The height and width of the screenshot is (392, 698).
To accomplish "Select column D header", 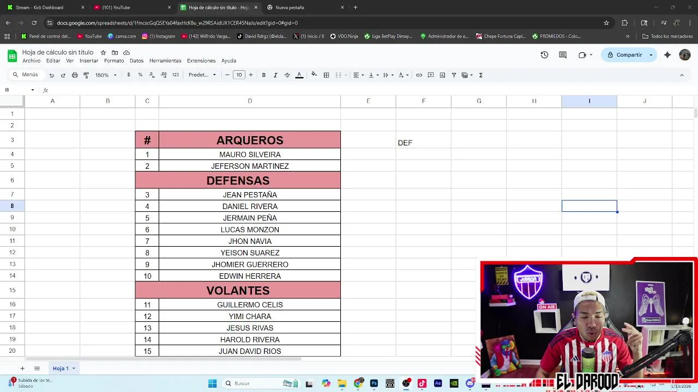I will click(250, 101).
